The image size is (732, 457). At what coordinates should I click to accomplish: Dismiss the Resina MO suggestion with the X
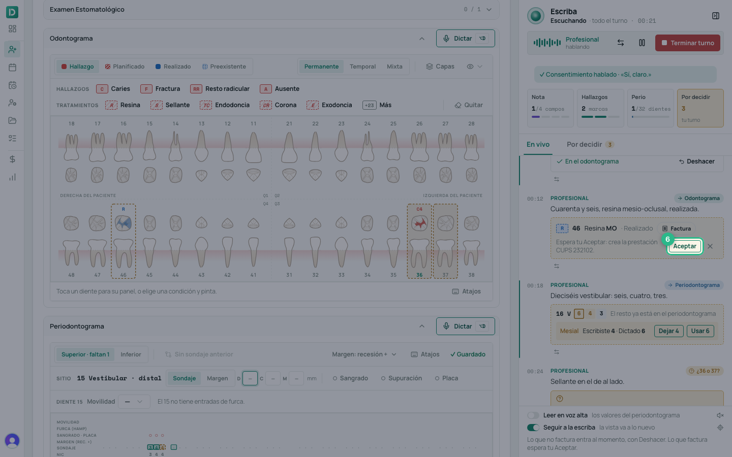710,246
